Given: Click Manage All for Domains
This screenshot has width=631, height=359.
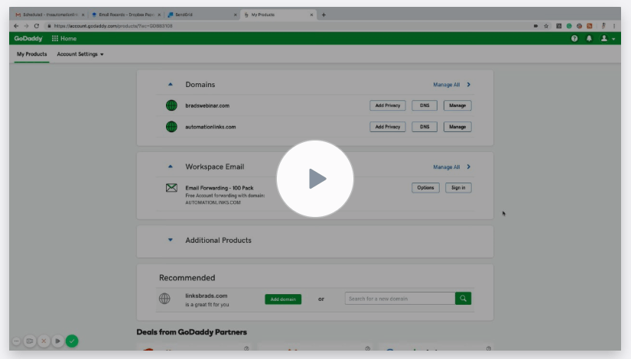Looking at the screenshot, I should [446, 85].
